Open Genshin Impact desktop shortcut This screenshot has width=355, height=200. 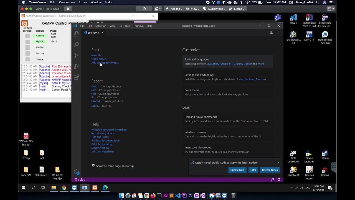(x=309, y=173)
